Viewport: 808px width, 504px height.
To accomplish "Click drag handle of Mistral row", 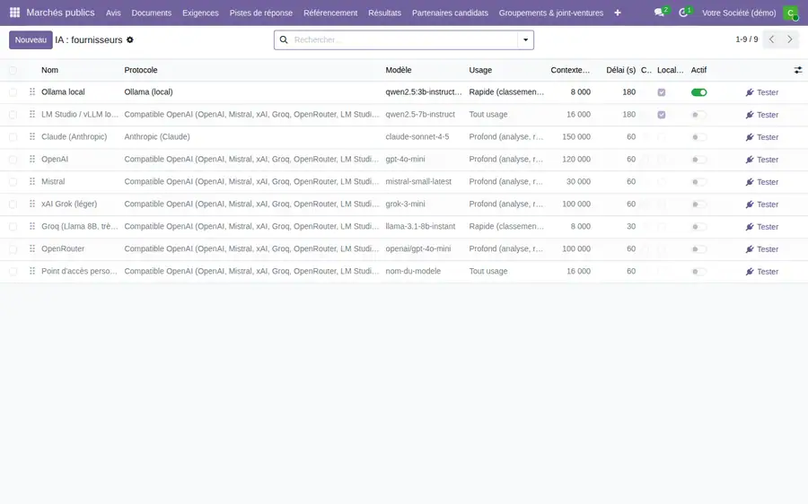I will pos(32,181).
